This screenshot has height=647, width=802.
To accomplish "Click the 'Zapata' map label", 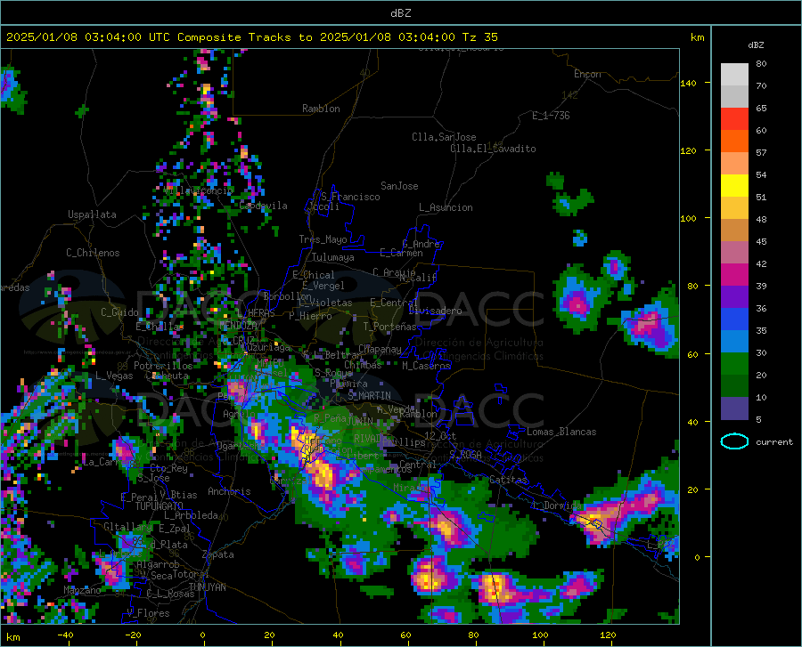I will [x=218, y=554].
